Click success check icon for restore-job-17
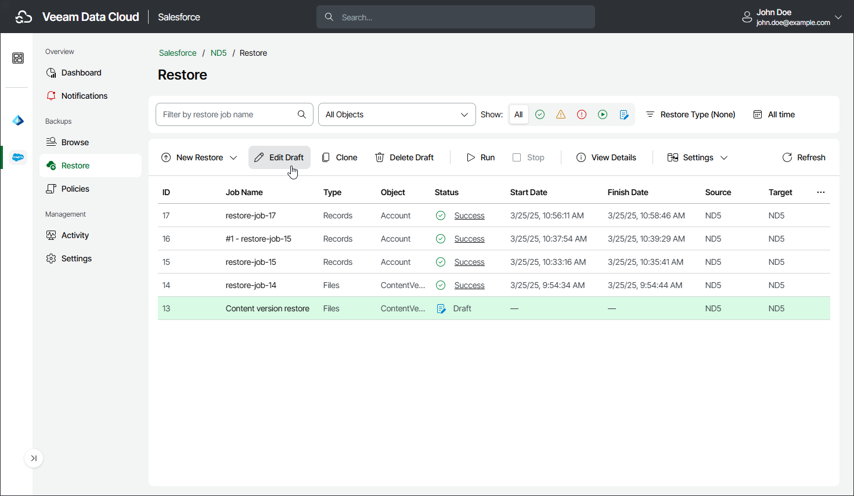The width and height of the screenshot is (854, 496). tap(441, 215)
